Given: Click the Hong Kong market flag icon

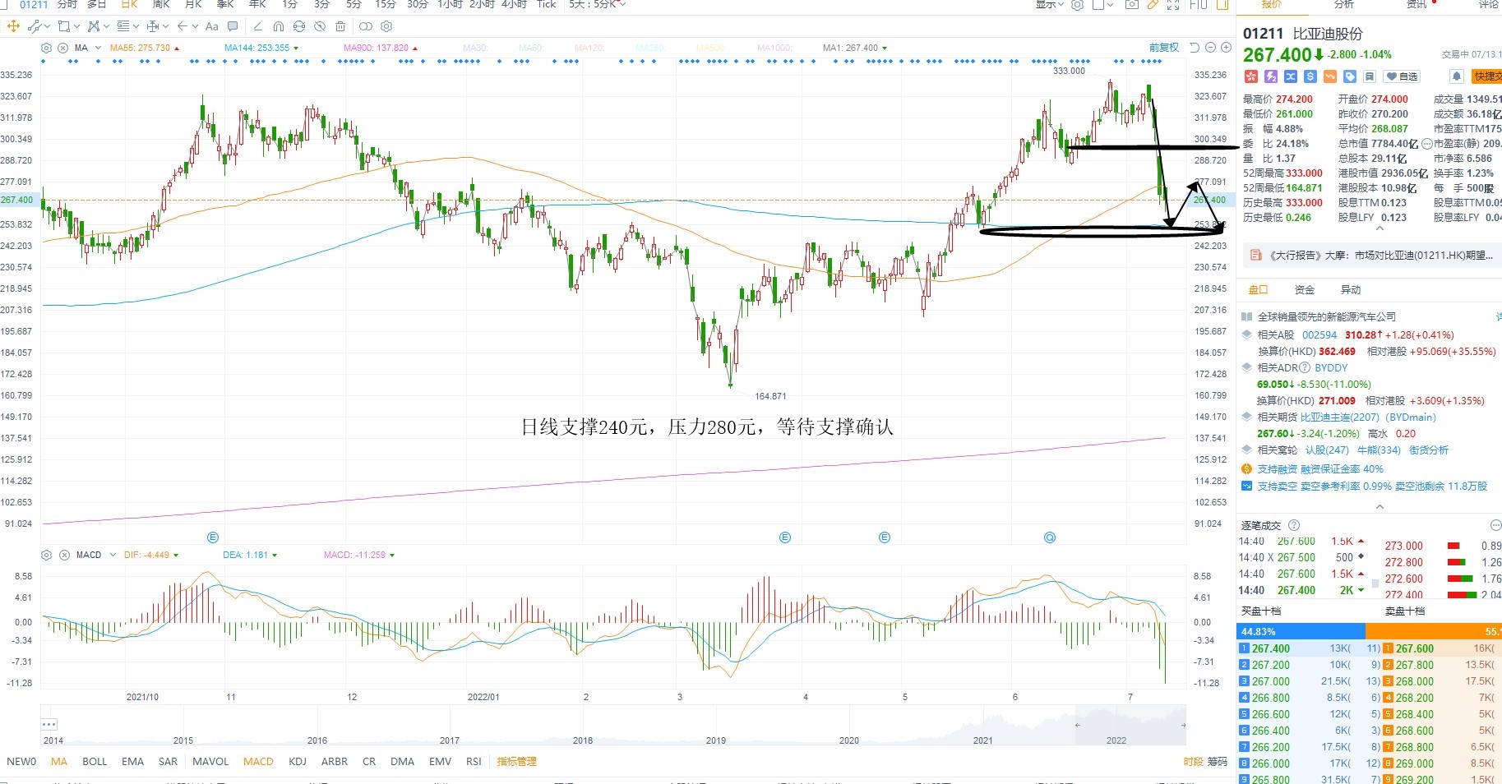Looking at the screenshot, I should click(1251, 76).
